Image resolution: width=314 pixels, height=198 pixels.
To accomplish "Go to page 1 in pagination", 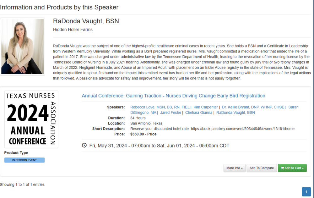I will pyautogui.click(x=306, y=192).
